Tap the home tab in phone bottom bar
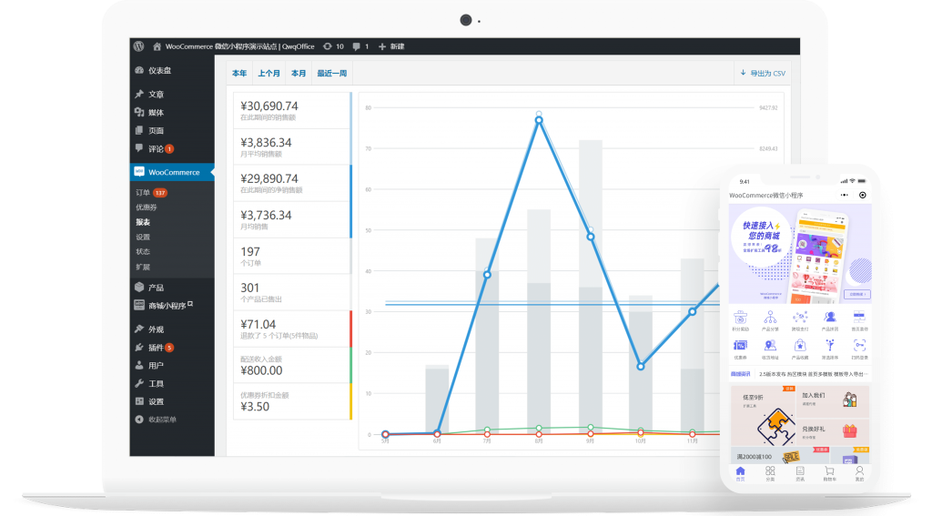Image resolution: width=932 pixels, height=516 pixels. (x=740, y=474)
